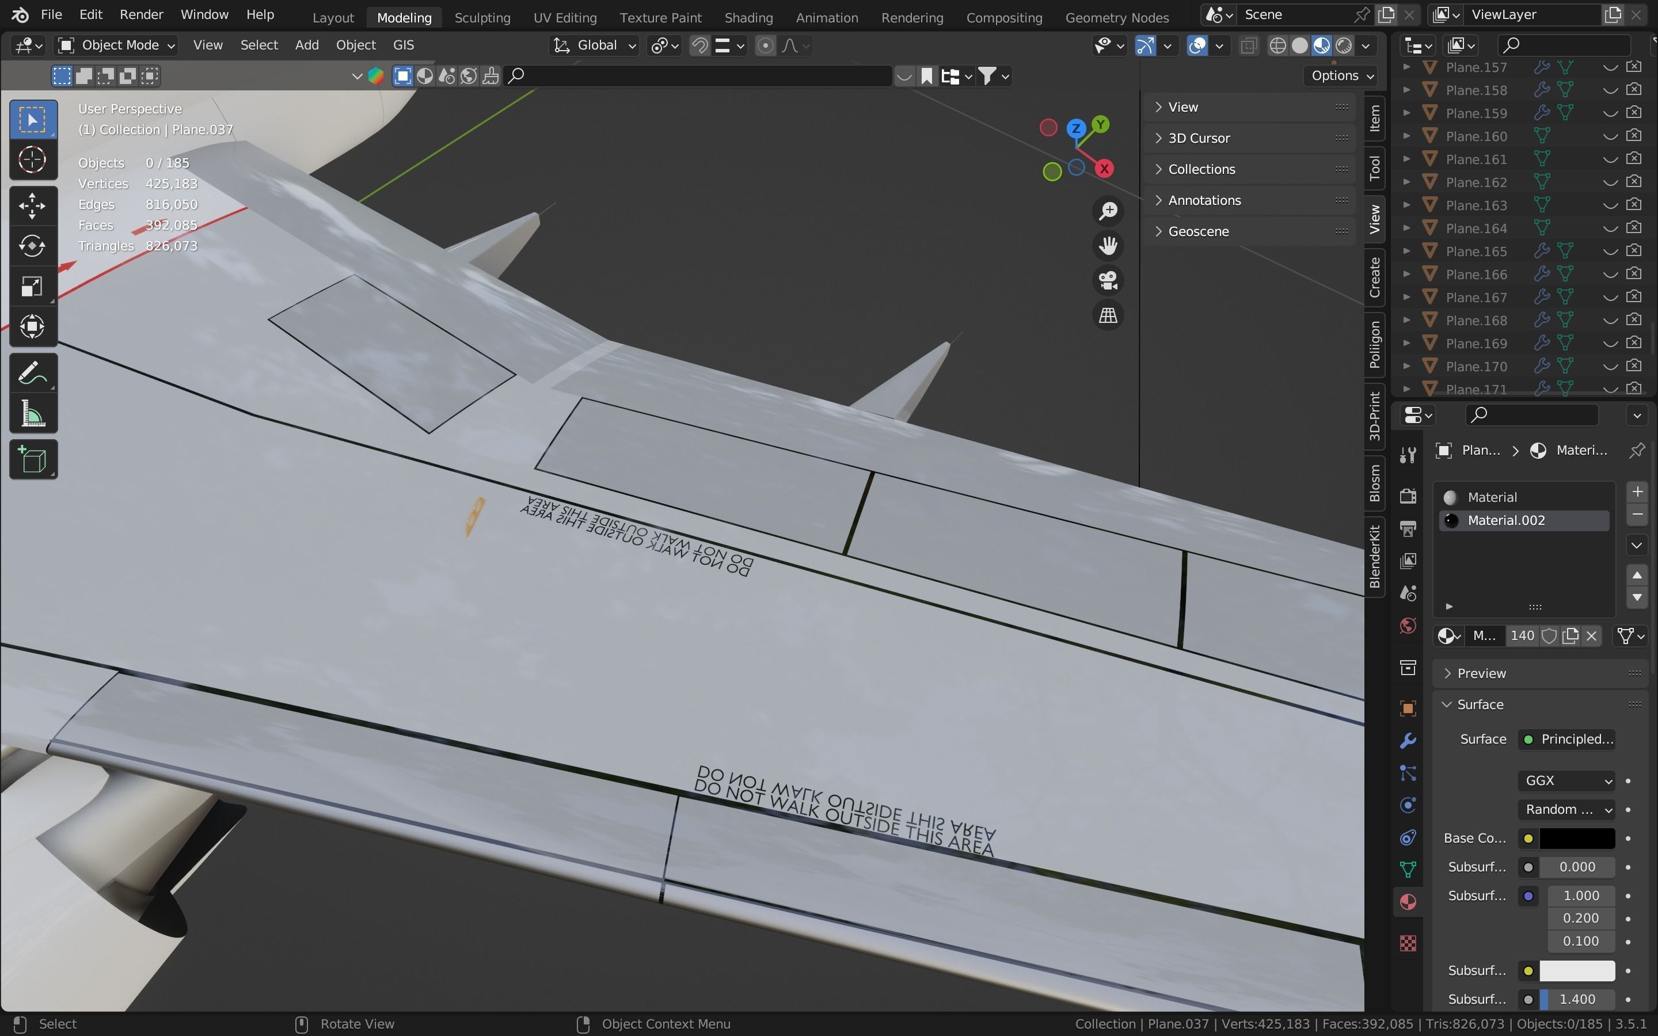This screenshot has width=1658, height=1036.
Task: Switch to Wireframe shading
Action: (x=1278, y=45)
